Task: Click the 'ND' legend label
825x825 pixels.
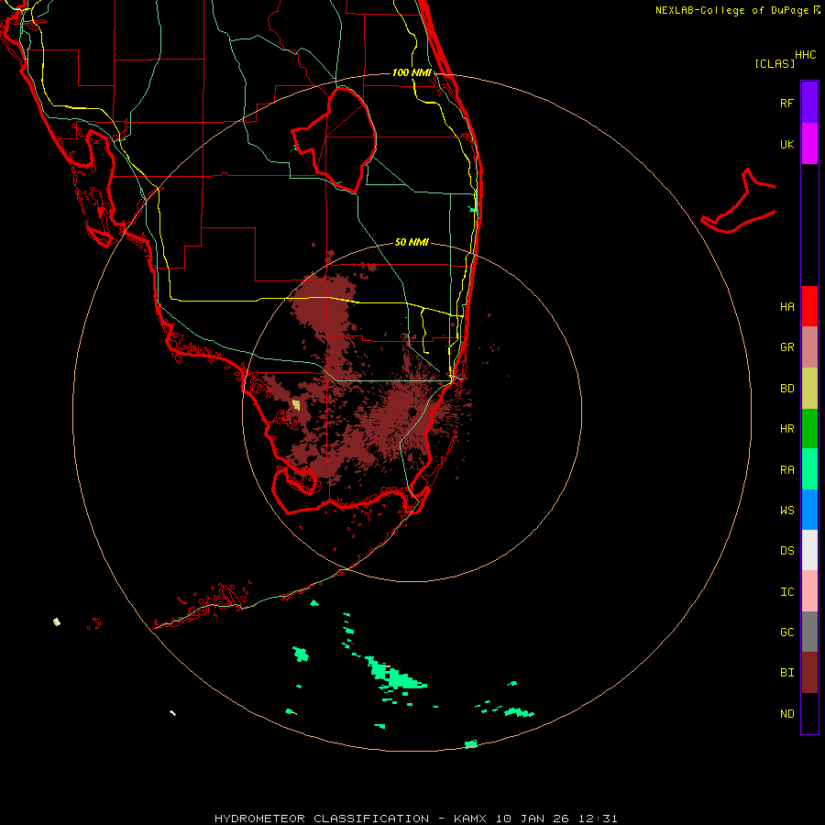Action: click(x=786, y=714)
